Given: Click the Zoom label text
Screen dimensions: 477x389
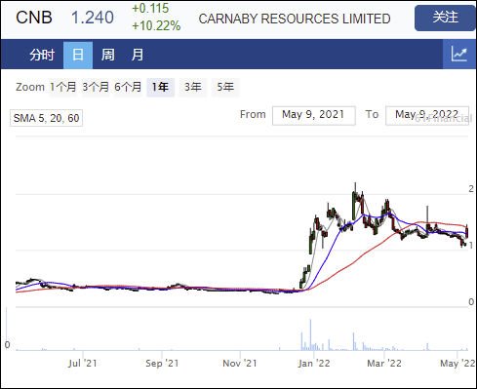Looking at the screenshot, I should (30, 87).
